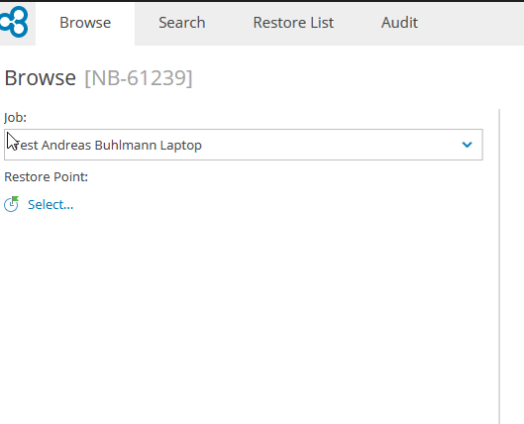Open the Job dropdown showing Test Andreas Buhlmann Laptop
The width and height of the screenshot is (524, 424).
(x=244, y=145)
